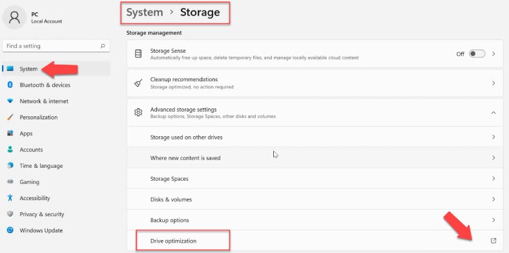
Task: Click the System breadcrumb in the header
Action: coord(145,12)
